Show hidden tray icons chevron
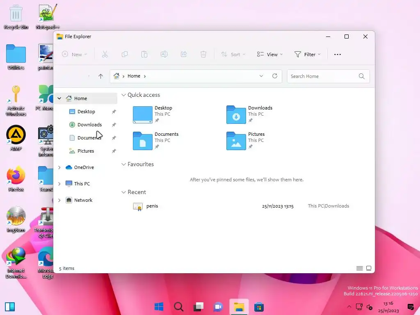The image size is (420, 315). [349, 307]
